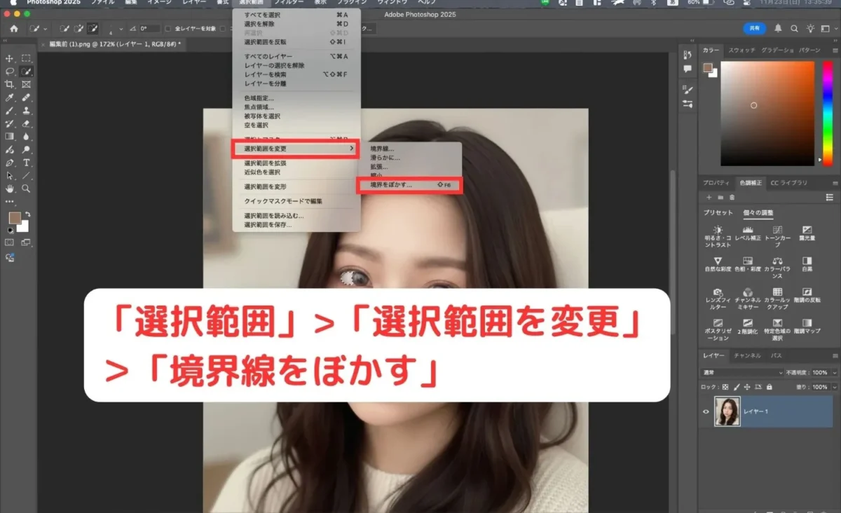Image resolution: width=841 pixels, height=513 pixels.
Task: Open 不透明度 100% dropdown arrow
Action: coord(834,372)
